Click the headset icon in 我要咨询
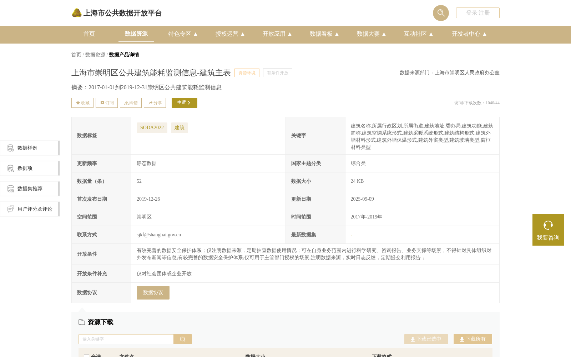The width and height of the screenshot is (571, 357). pyautogui.click(x=548, y=225)
